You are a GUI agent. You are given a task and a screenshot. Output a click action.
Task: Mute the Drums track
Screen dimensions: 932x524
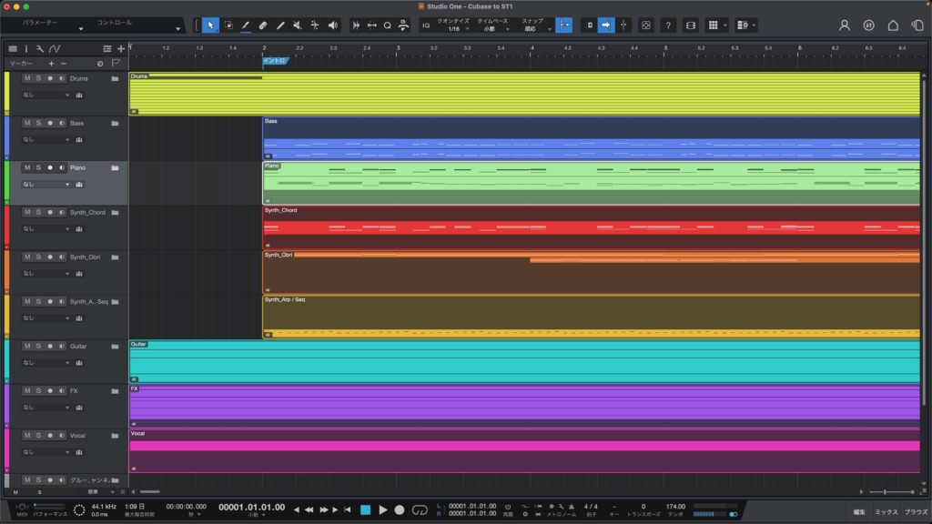coord(29,78)
